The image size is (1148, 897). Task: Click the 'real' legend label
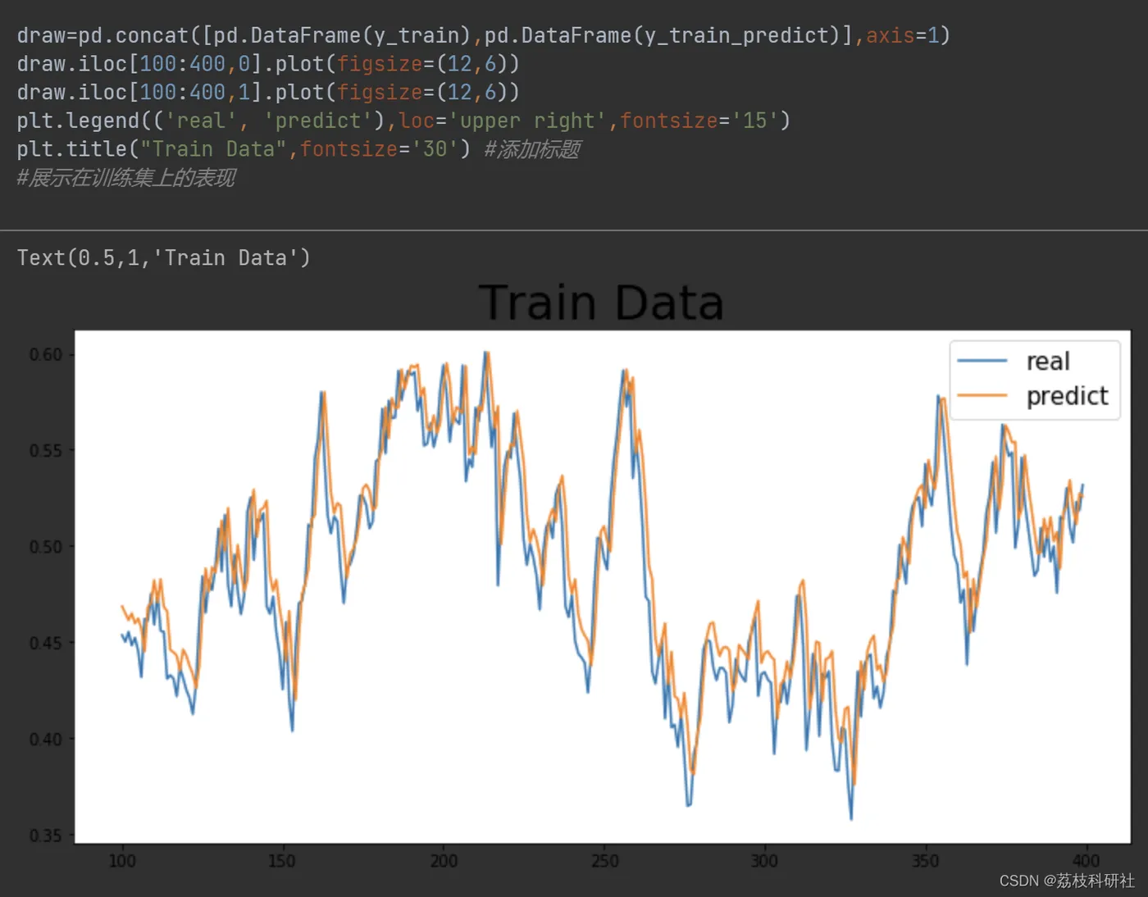point(1048,361)
